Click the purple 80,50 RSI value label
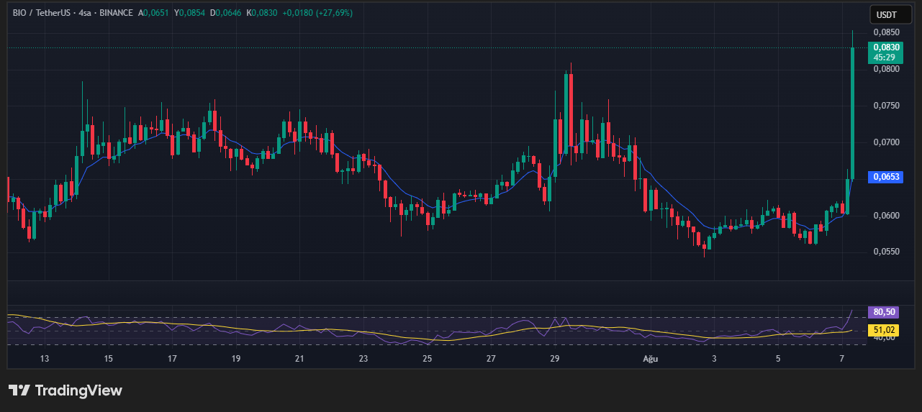This screenshot has width=922, height=412. pyautogui.click(x=885, y=312)
